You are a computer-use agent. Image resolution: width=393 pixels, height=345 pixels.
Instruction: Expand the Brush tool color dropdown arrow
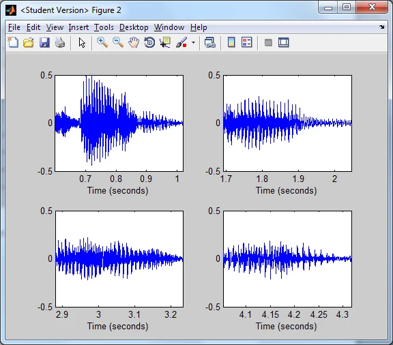point(193,42)
